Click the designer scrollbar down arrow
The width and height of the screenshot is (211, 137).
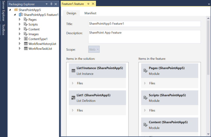(x=208, y=134)
